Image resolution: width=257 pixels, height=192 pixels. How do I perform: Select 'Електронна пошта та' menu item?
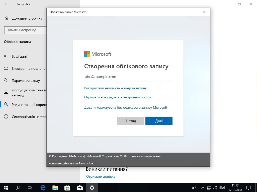pos(29,69)
